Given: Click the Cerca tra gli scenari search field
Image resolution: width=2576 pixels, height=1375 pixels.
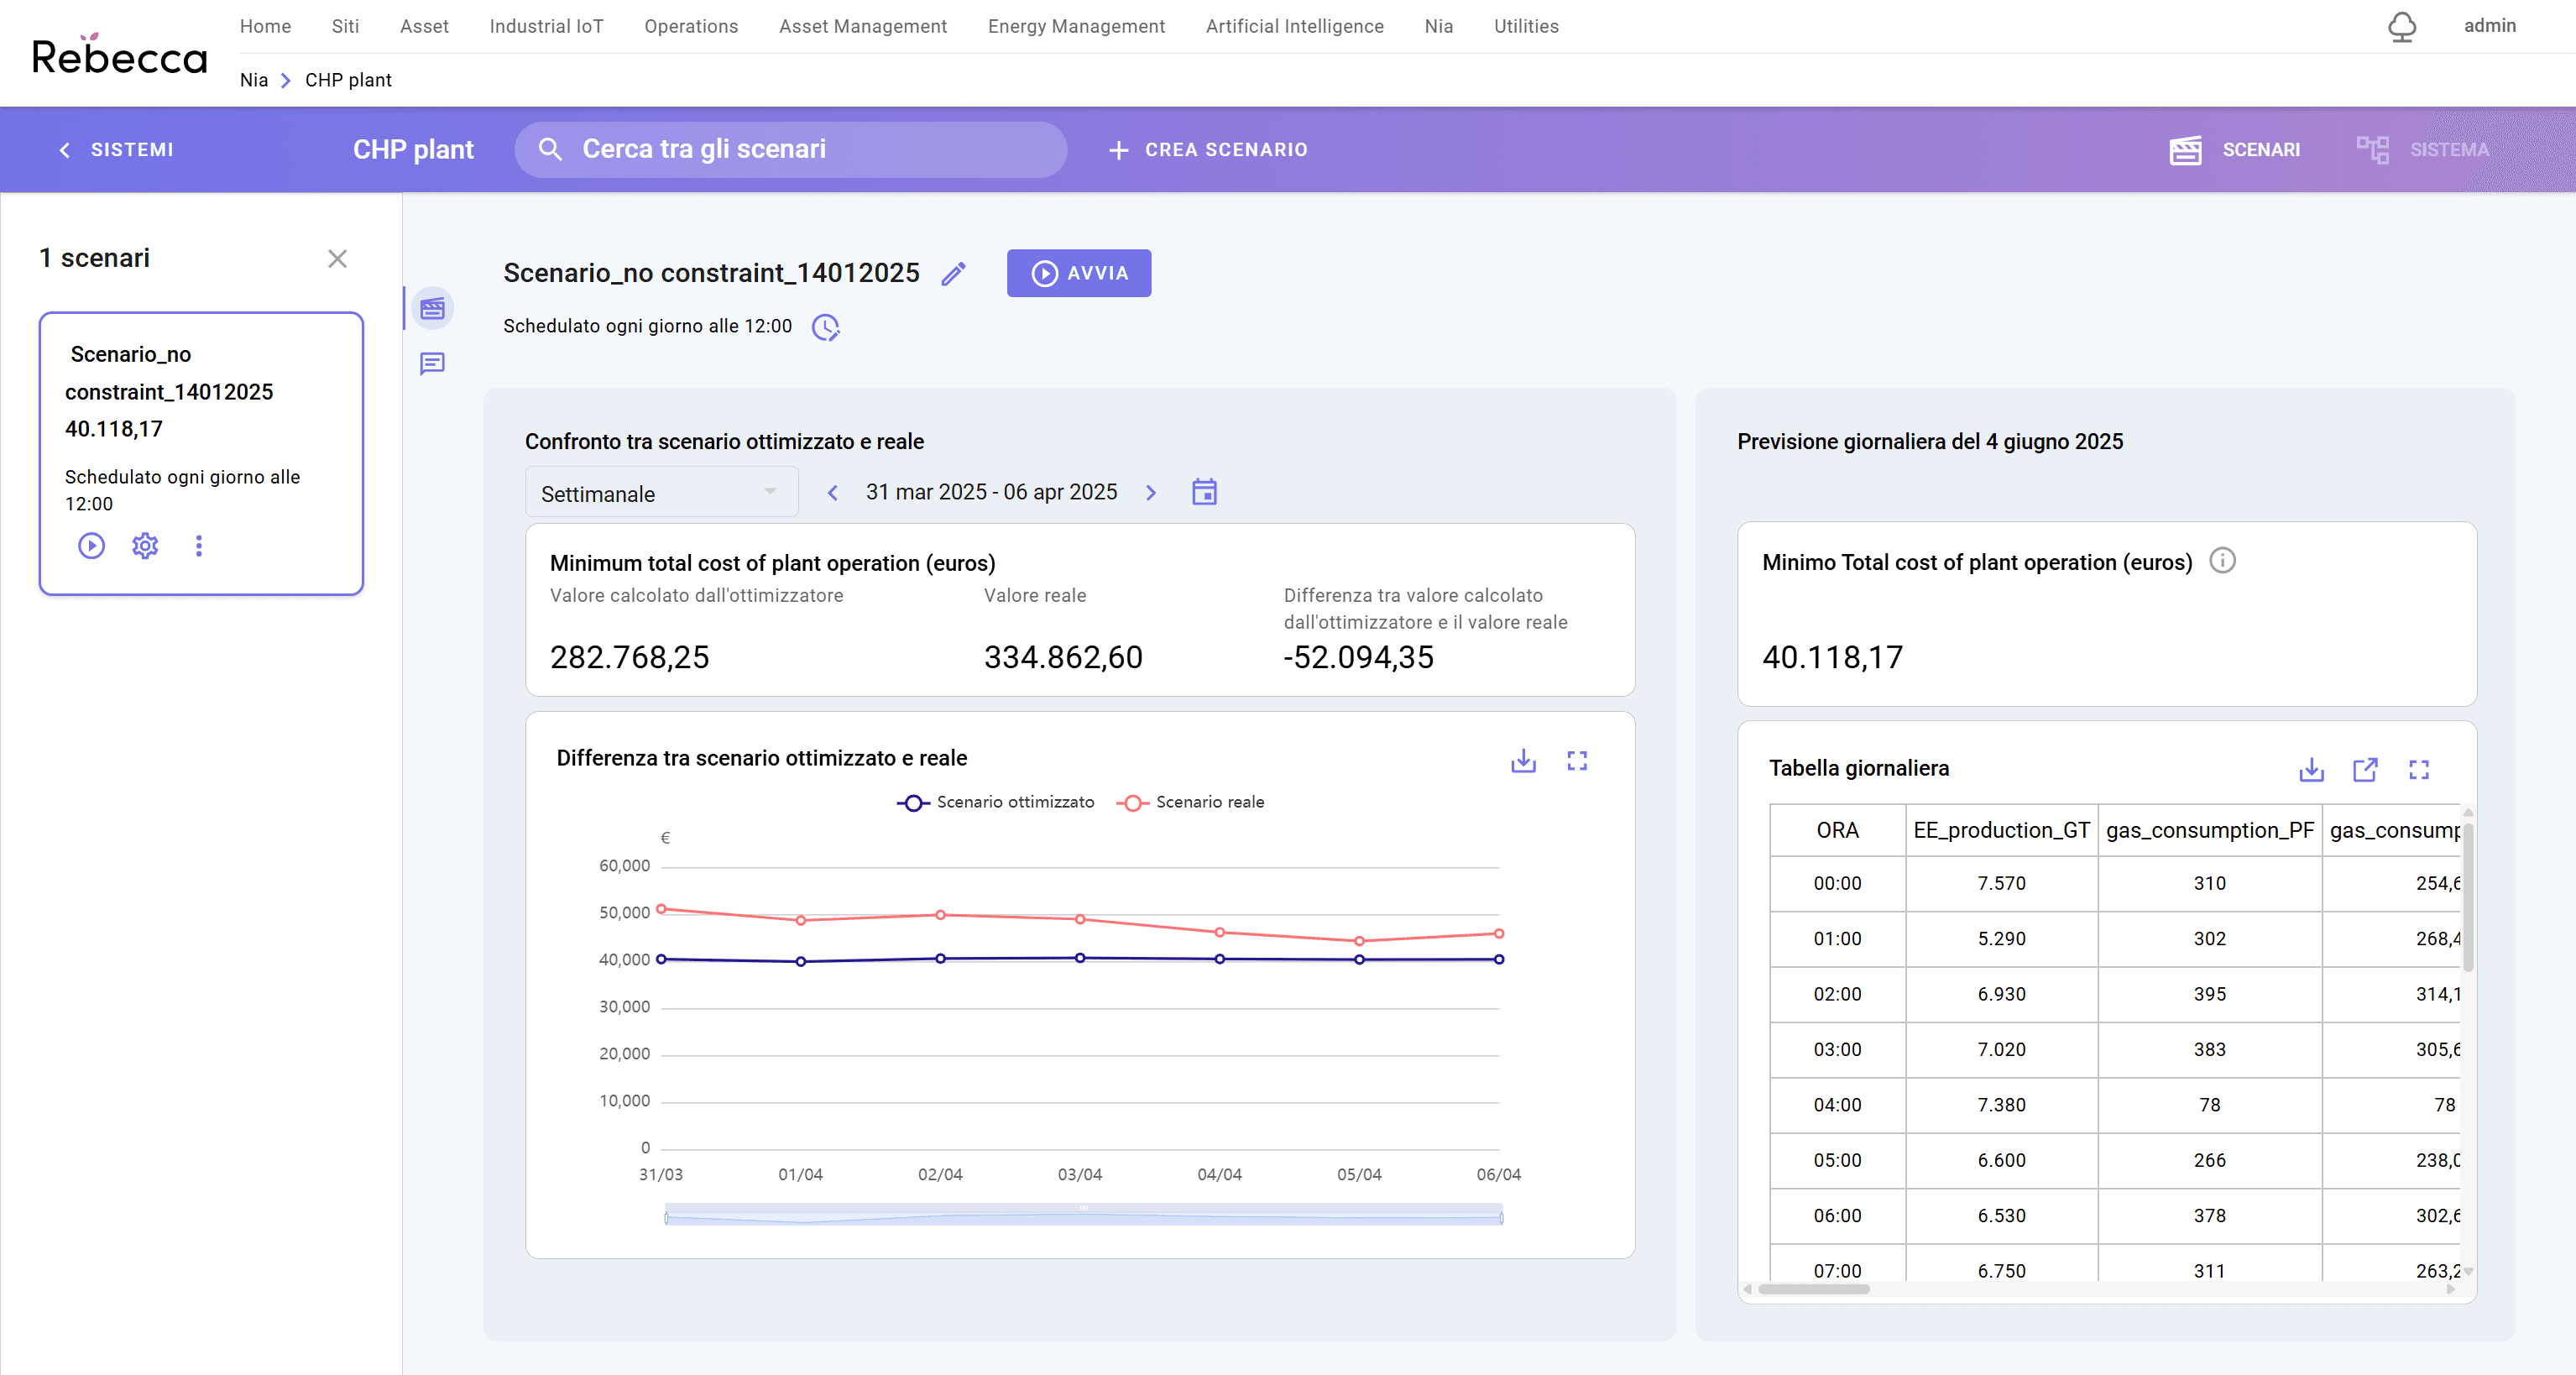Looking at the screenshot, I should coord(790,149).
